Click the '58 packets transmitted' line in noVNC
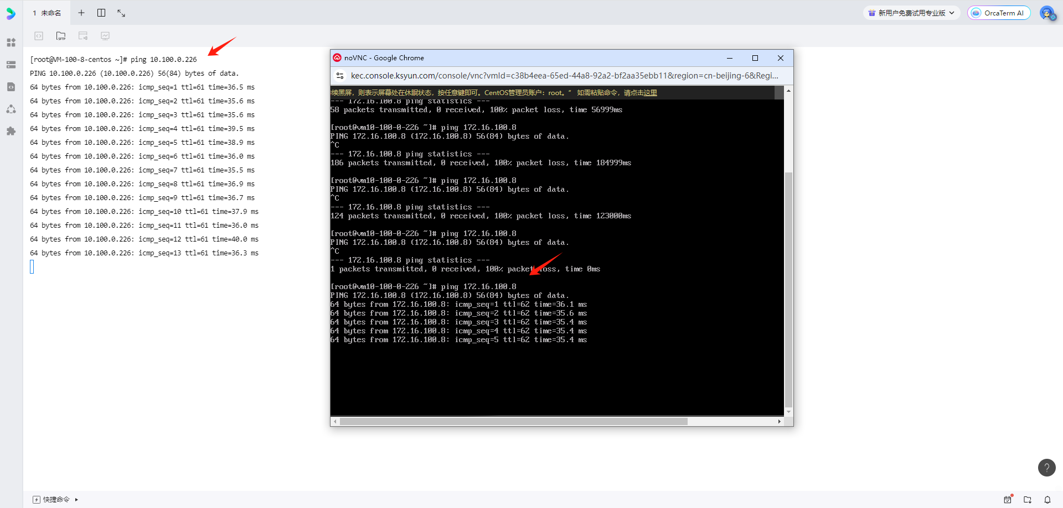The image size is (1063, 508). click(x=476, y=110)
